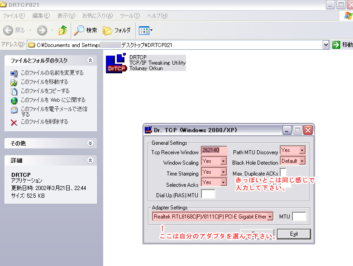Click delete this file (削除する) task
Viewport: 353px width, 266px height.
[44, 122]
